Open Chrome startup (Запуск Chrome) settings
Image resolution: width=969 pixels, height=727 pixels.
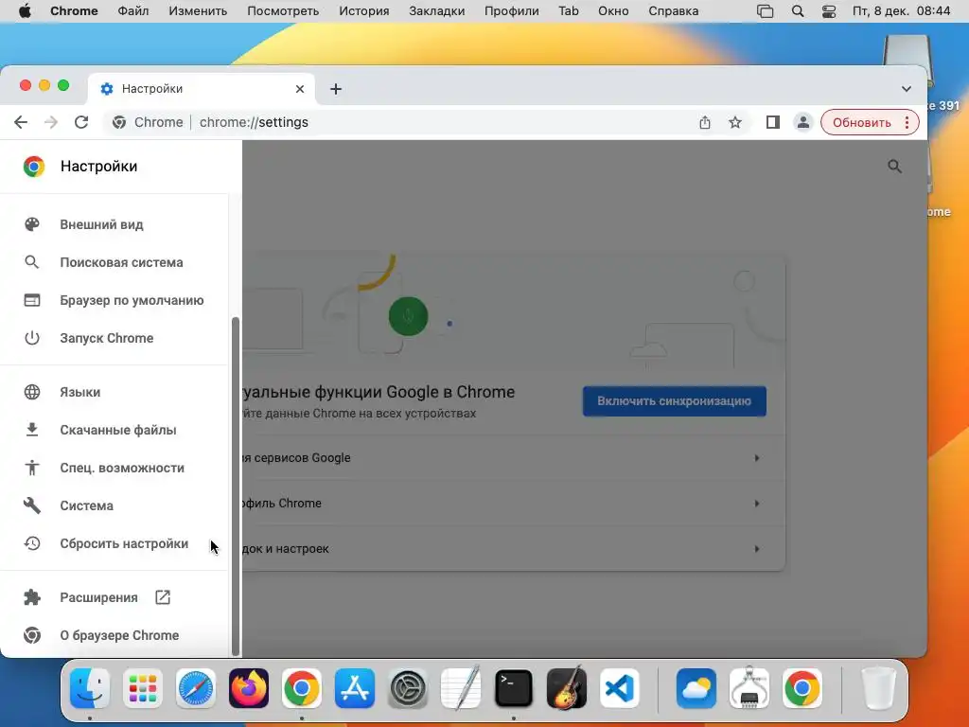(115, 338)
